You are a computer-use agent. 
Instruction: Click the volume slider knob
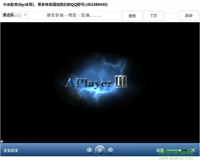[180, 150]
